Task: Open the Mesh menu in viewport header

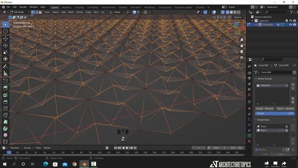Action: tap(71, 12)
